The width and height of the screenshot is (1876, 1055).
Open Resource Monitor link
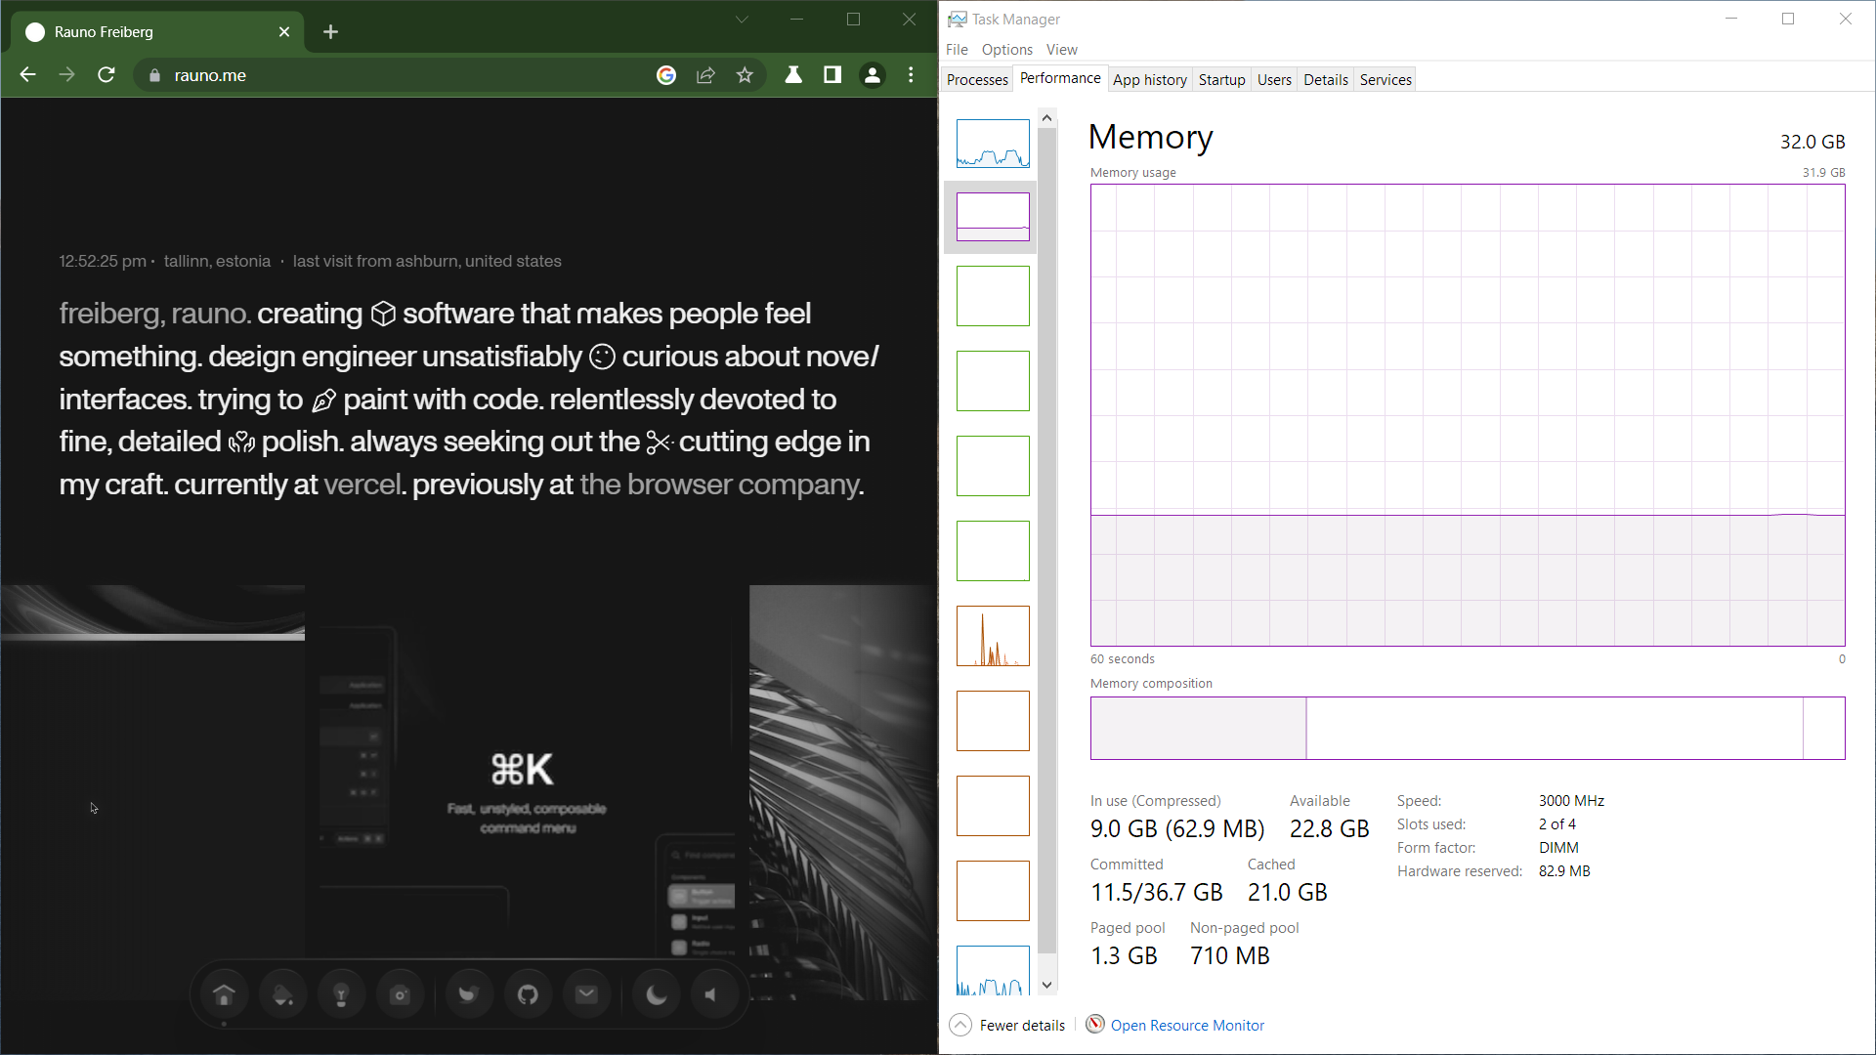click(x=1186, y=1025)
